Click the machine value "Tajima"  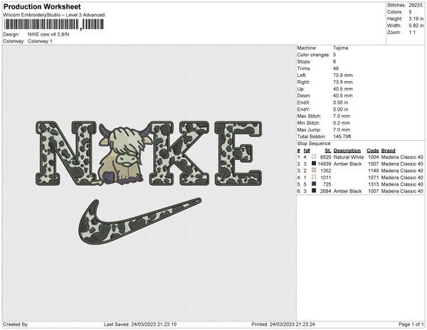click(340, 48)
